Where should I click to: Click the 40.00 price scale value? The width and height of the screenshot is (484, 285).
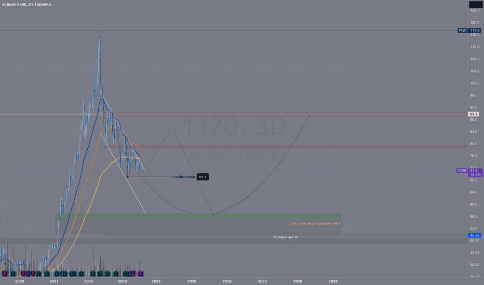pos(475,265)
